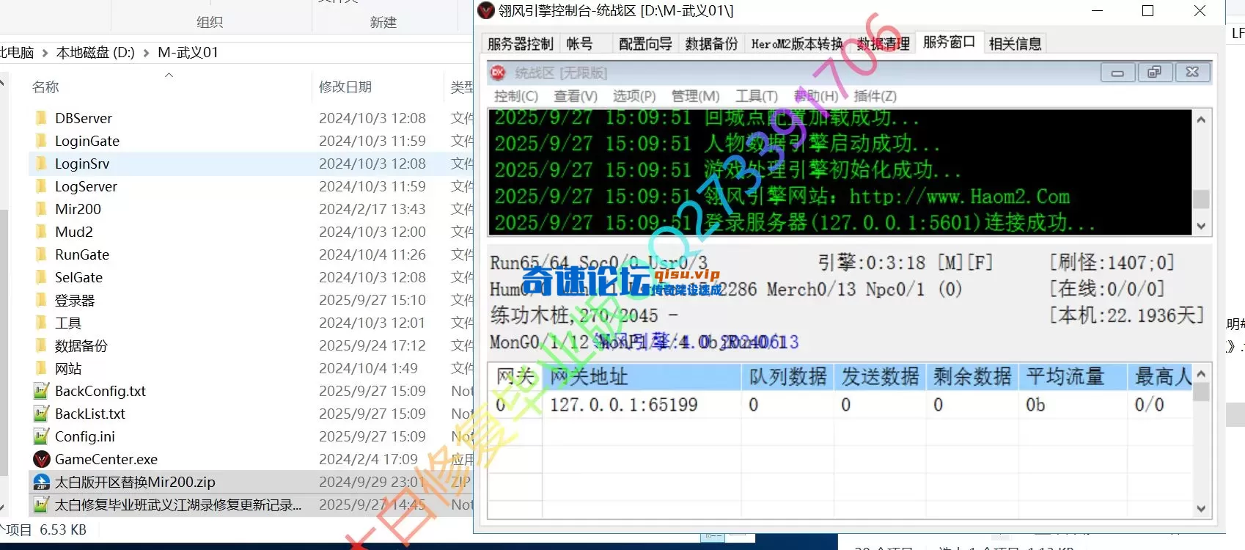Click the log panel scroll-down arrow
1245x550 pixels.
tap(1201, 226)
